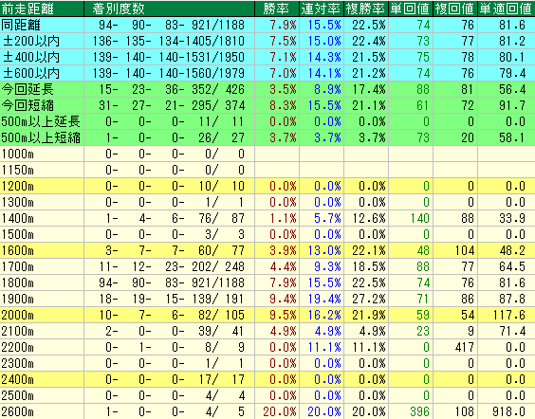Click the 1800m row label

(18, 283)
